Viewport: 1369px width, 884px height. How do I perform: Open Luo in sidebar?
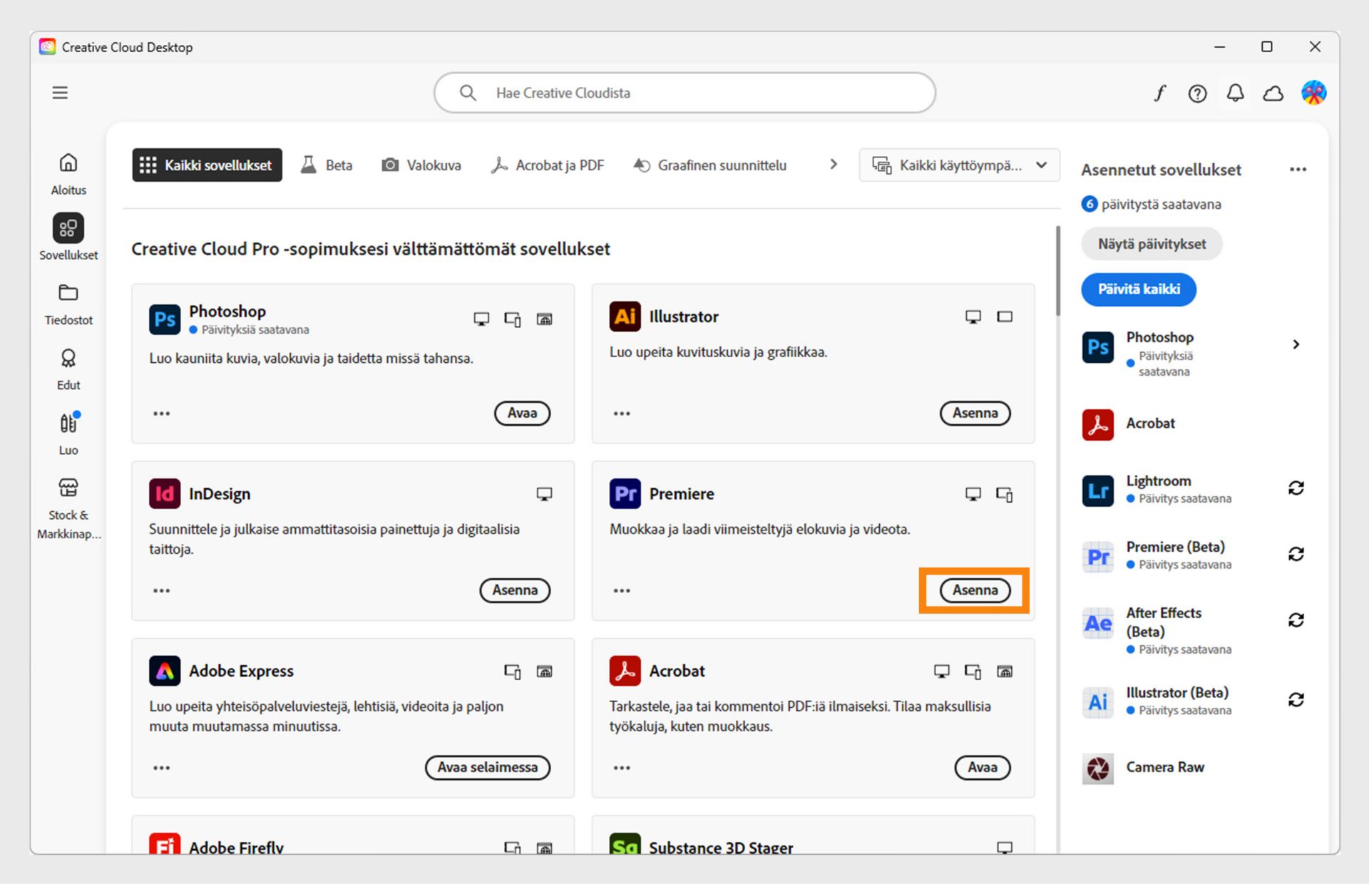(x=68, y=434)
